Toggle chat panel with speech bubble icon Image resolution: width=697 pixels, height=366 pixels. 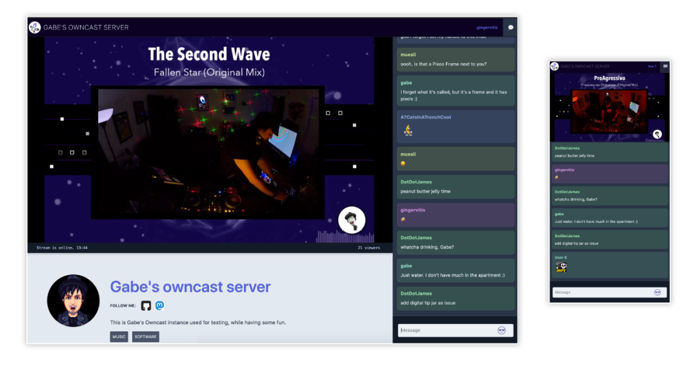click(x=510, y=28)
